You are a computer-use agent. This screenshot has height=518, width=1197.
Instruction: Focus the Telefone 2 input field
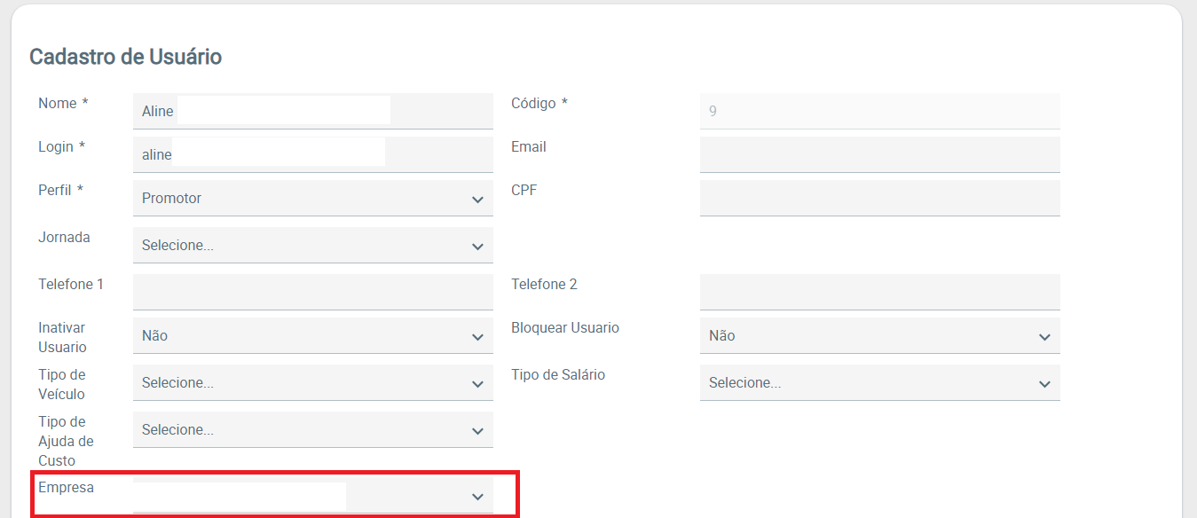point(878,292)
